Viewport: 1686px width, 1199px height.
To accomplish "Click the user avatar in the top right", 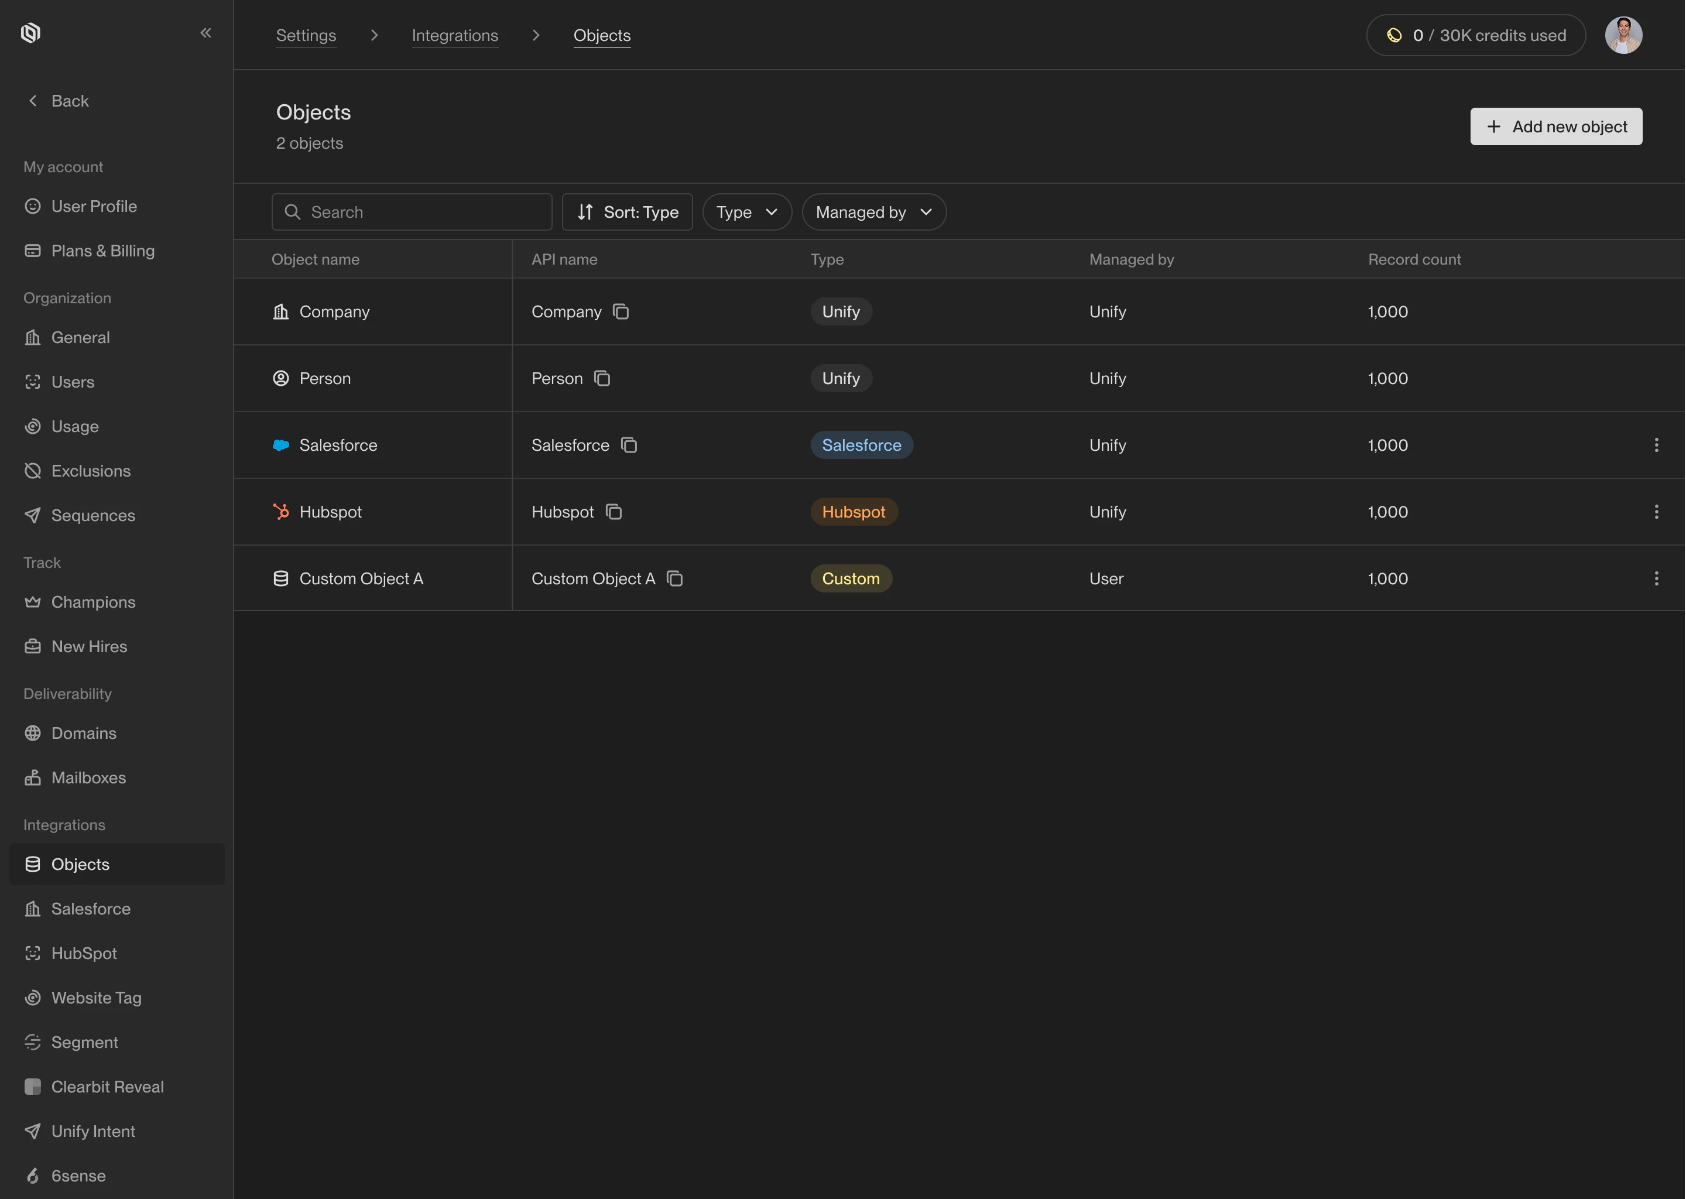I will click(x=1623, y=36).
